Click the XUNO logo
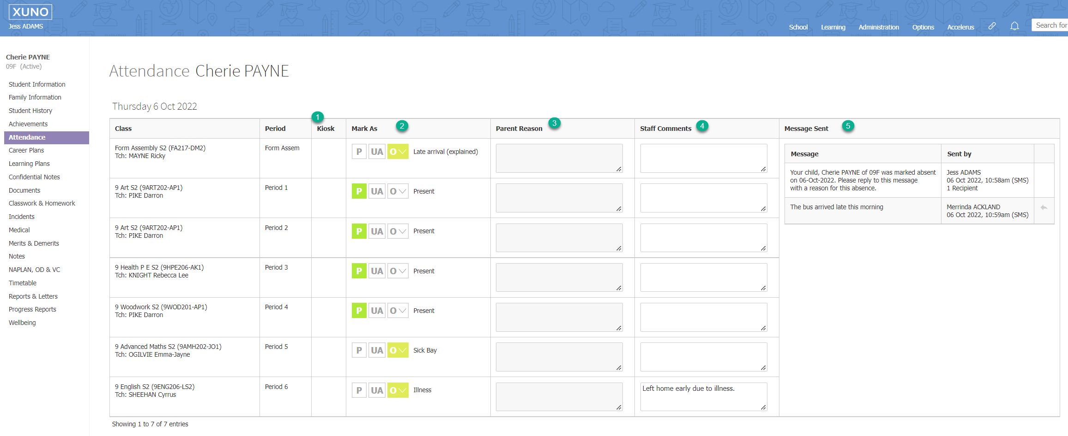This screenshot has width=1068, height=436. click(30, 12)
